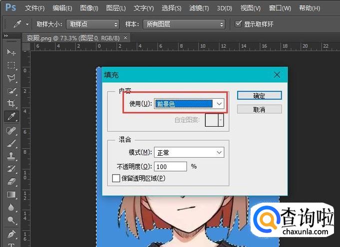The height and width of the screenshot is (247, 340).
Task: Open the 自定图案 pattern picker arrow
Action: coord(221,120)
